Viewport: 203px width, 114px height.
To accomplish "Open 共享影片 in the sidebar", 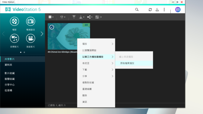I will 23,59.
